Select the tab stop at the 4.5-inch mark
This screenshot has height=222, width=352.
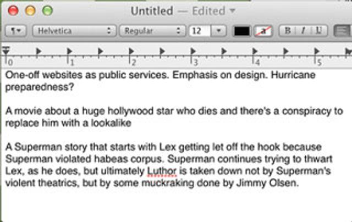point(286,51)
